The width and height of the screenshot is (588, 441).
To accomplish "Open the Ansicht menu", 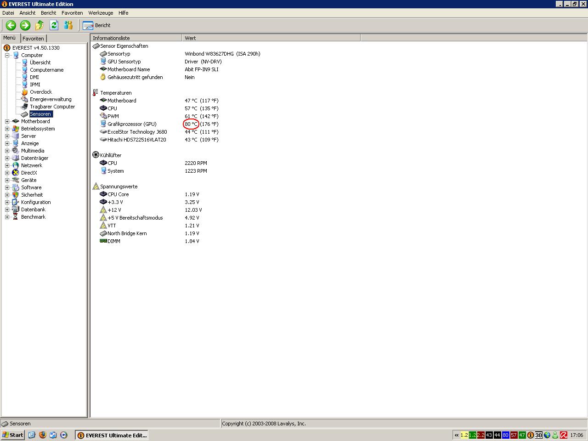I will 28,13.
